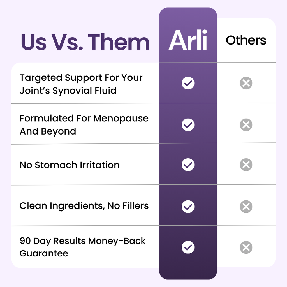287x287 pixels.
Task: Open "Formulated For Menopause And Beyond" text
Action: pos(84,125)
